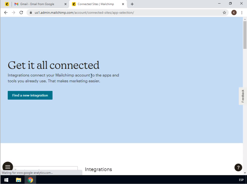Open the help question mark button
Screen dimensions: 247x184
(x=238, y=167)
